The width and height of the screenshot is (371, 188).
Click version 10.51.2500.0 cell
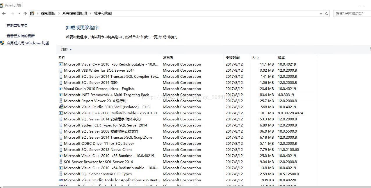coord(288,174)
